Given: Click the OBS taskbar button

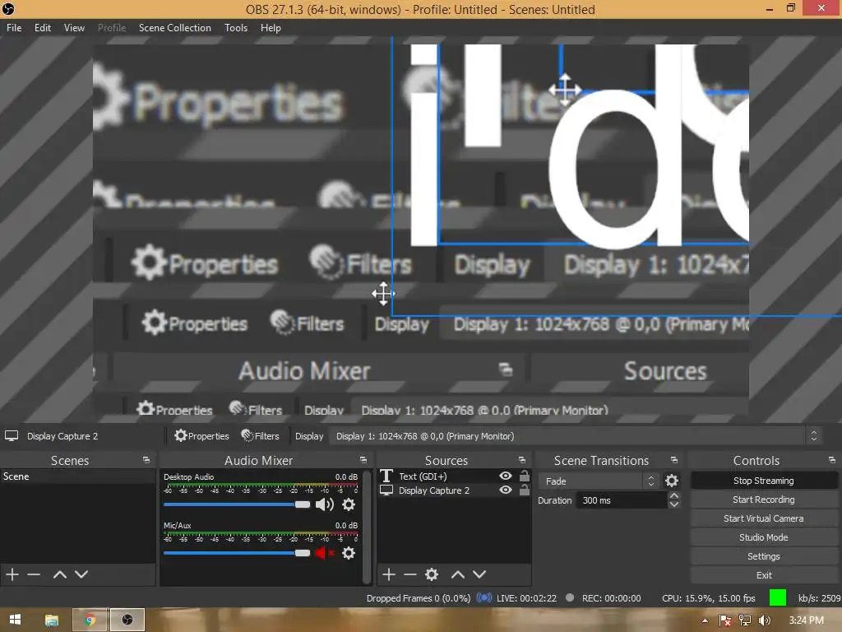Looking at the screenshot, I should 127,620.
